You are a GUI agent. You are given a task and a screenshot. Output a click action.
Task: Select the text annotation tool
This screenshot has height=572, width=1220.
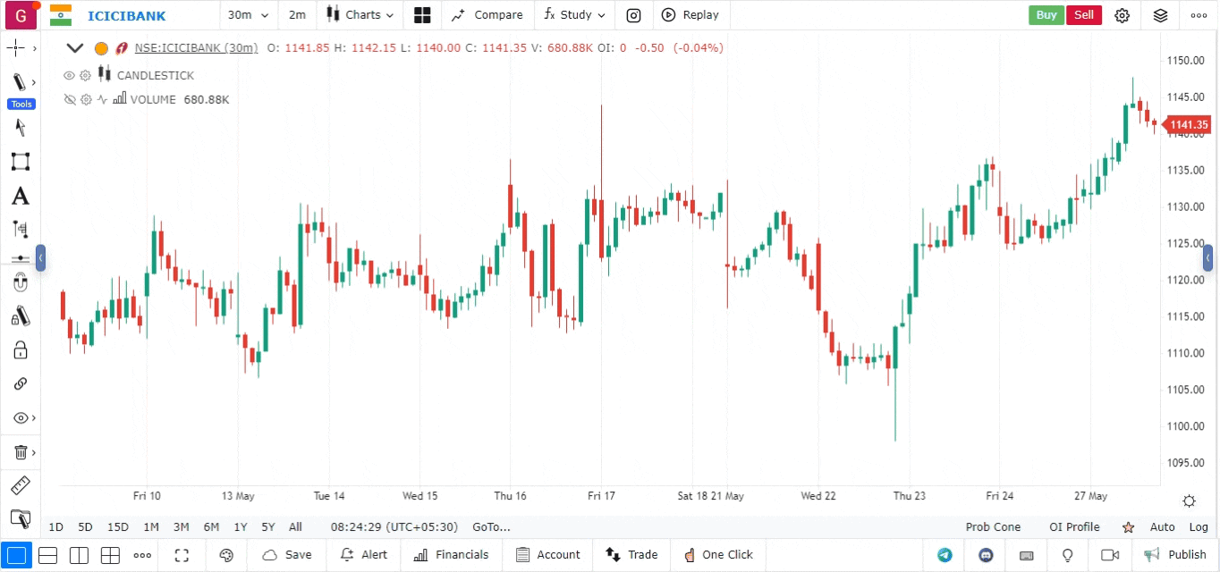click(x=20, y=196)
